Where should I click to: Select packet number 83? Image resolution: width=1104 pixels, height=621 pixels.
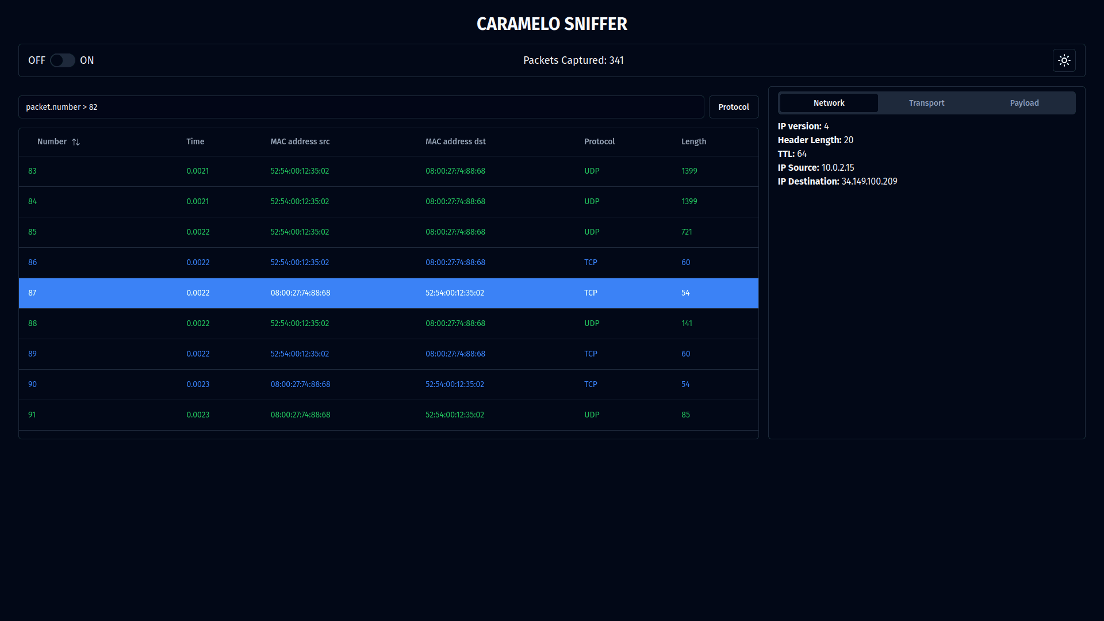pos(230,171)
